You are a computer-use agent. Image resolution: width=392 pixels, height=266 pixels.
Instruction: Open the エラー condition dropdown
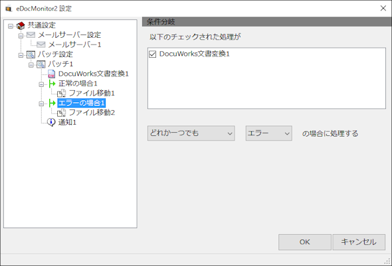tap(268, 133)
